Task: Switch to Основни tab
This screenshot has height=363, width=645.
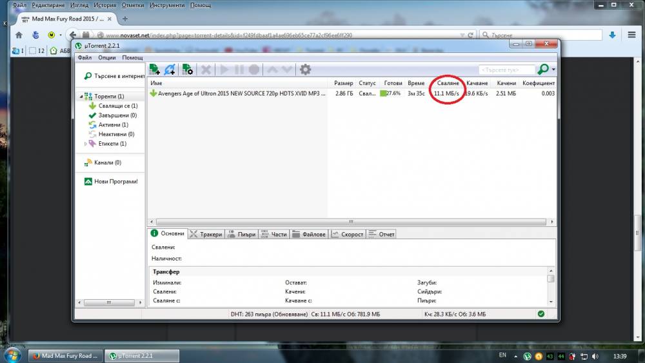Action: coord(168,233)
